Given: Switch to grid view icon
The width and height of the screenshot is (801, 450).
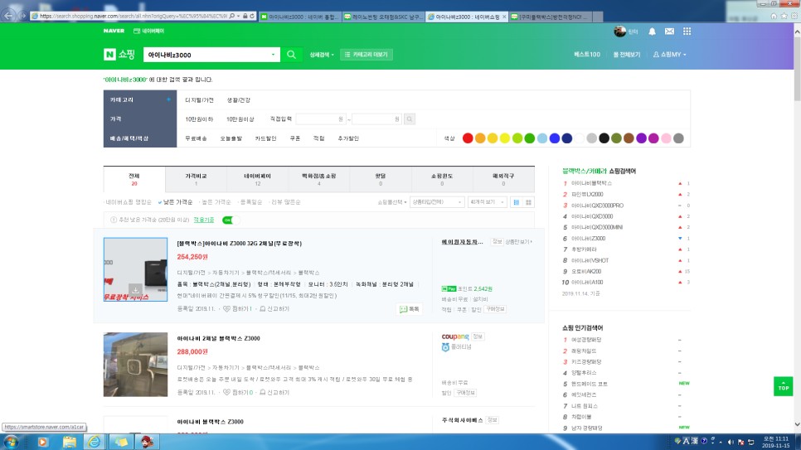Looking at the screenshot, I should click(528, 202).
